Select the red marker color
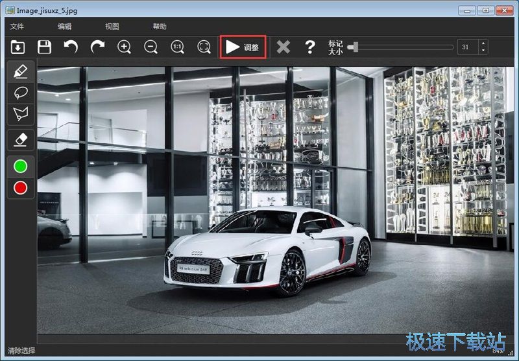519x361 pixels. (21, 188)
